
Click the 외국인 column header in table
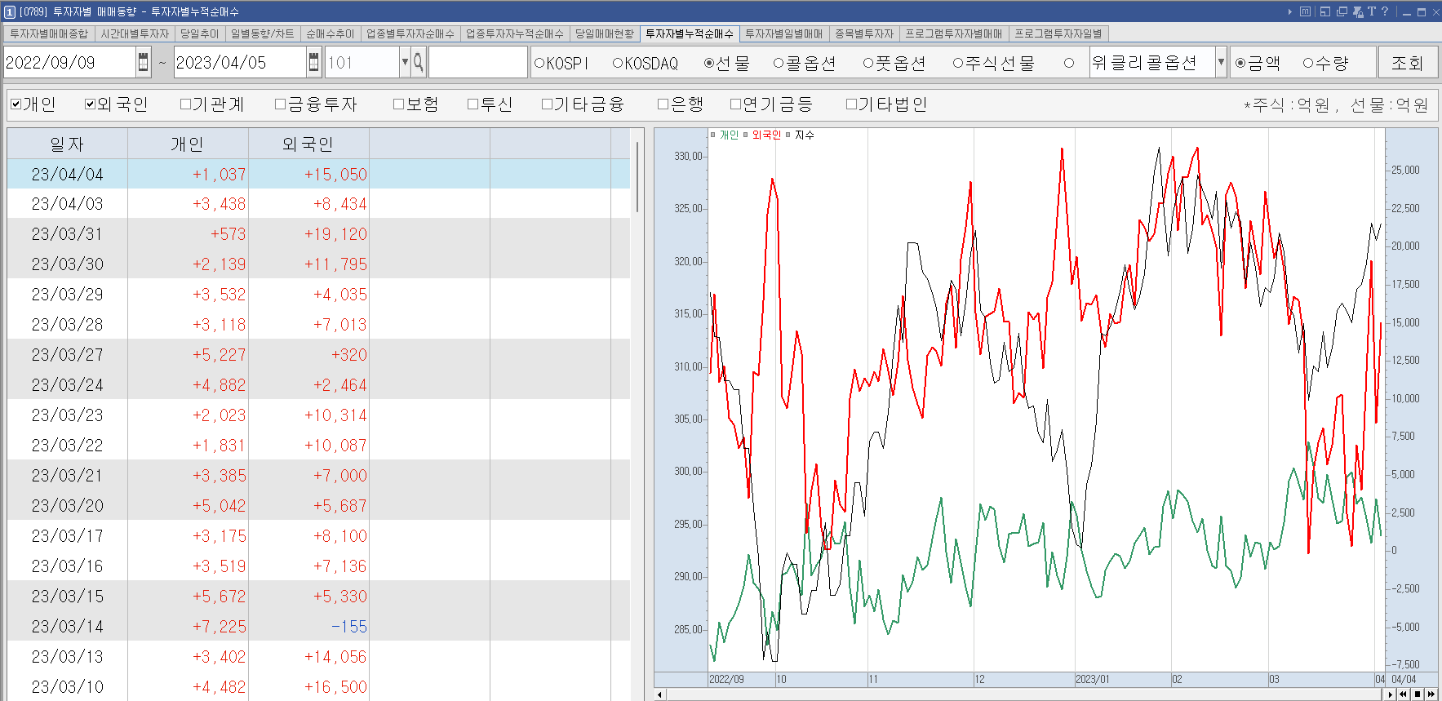coord(308,144)
